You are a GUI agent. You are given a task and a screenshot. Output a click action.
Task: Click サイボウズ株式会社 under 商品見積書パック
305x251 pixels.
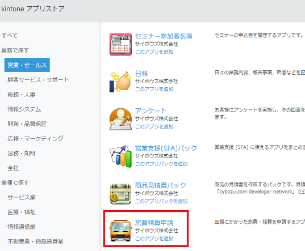click(156, 193)
